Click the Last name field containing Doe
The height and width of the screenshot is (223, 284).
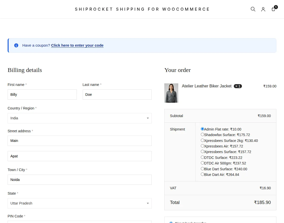tap(117, 95)
